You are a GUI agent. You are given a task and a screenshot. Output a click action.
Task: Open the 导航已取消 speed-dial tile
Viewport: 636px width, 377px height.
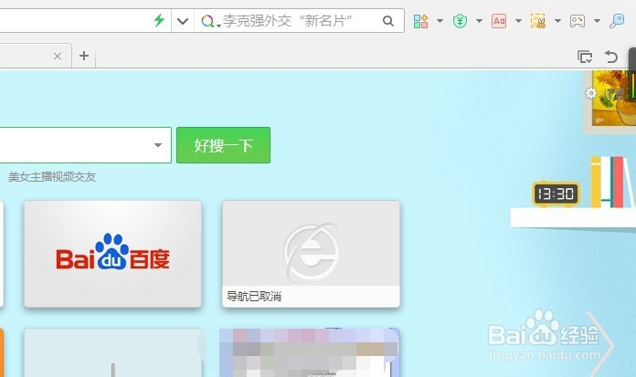pos(311,254)
